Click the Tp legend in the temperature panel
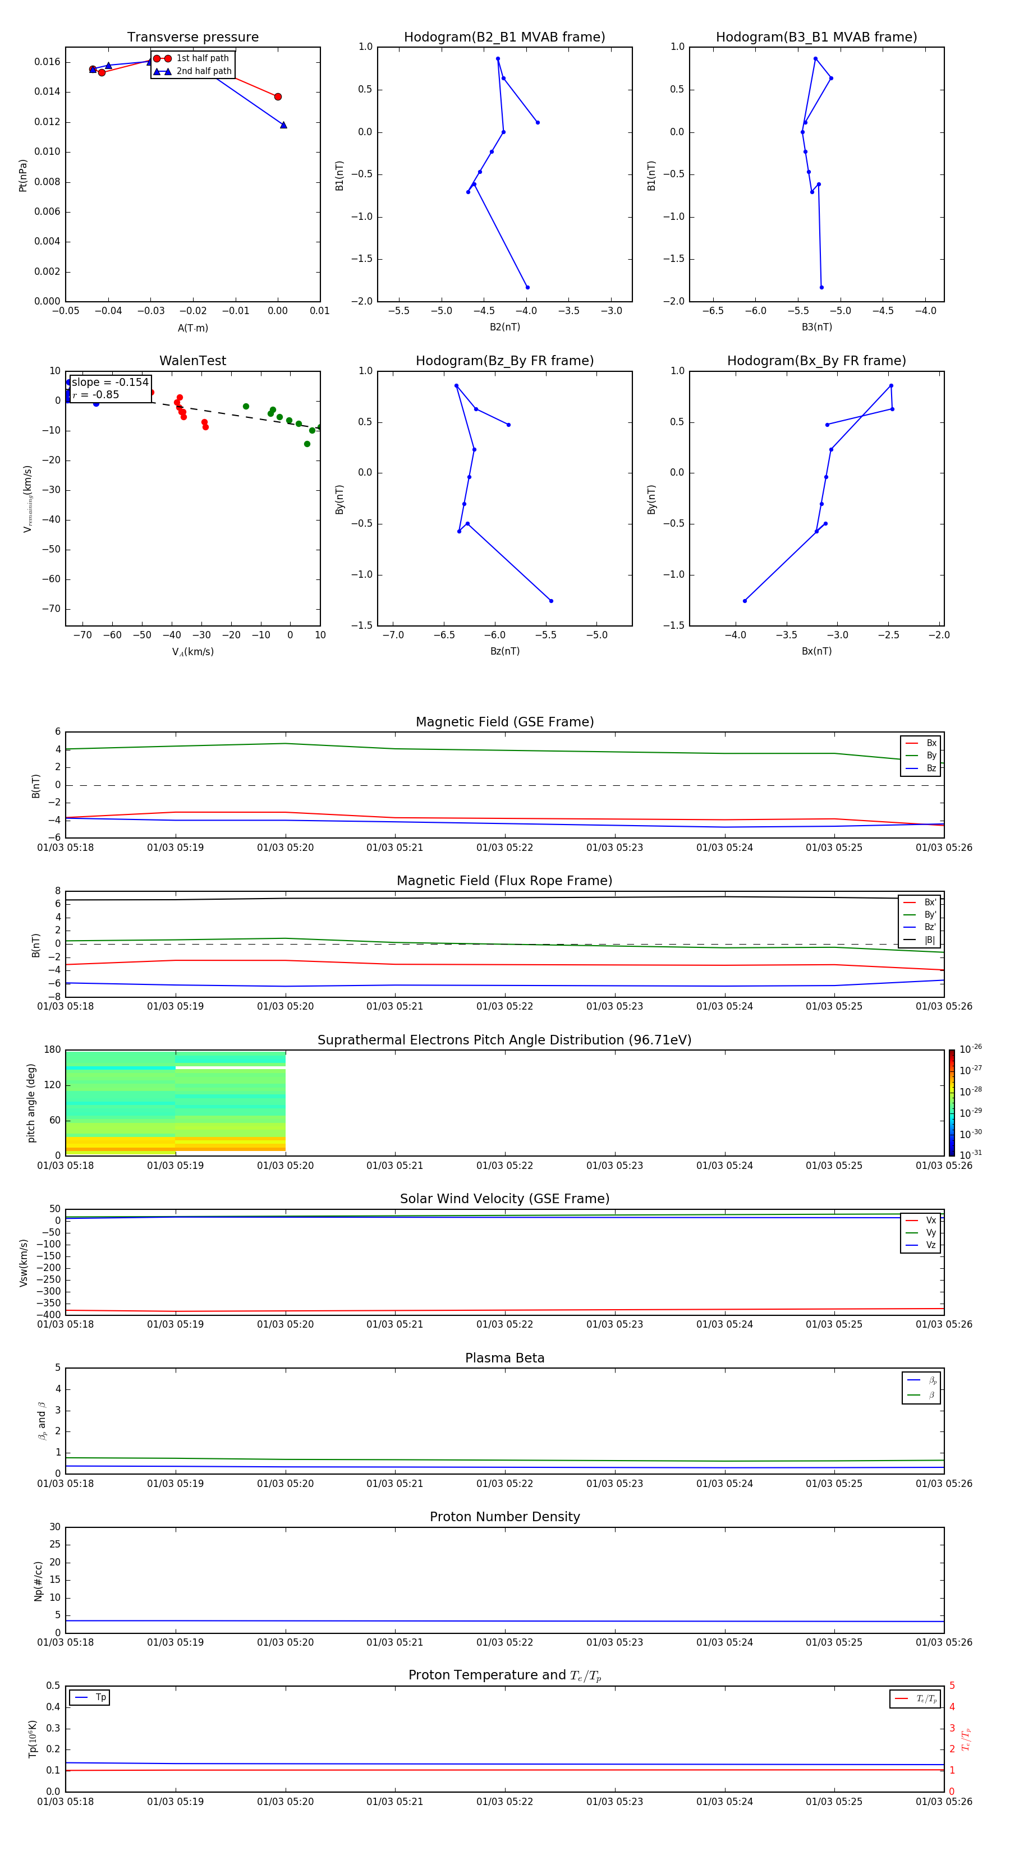Image resolution: width=1010 pixels, height=1851 pixels. [90, 1698]
